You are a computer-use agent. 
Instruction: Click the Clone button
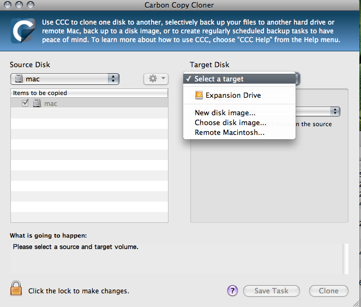pos(328,291)
